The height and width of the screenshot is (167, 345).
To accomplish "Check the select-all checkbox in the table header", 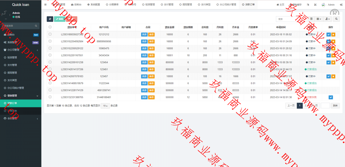I will point(50,27).
